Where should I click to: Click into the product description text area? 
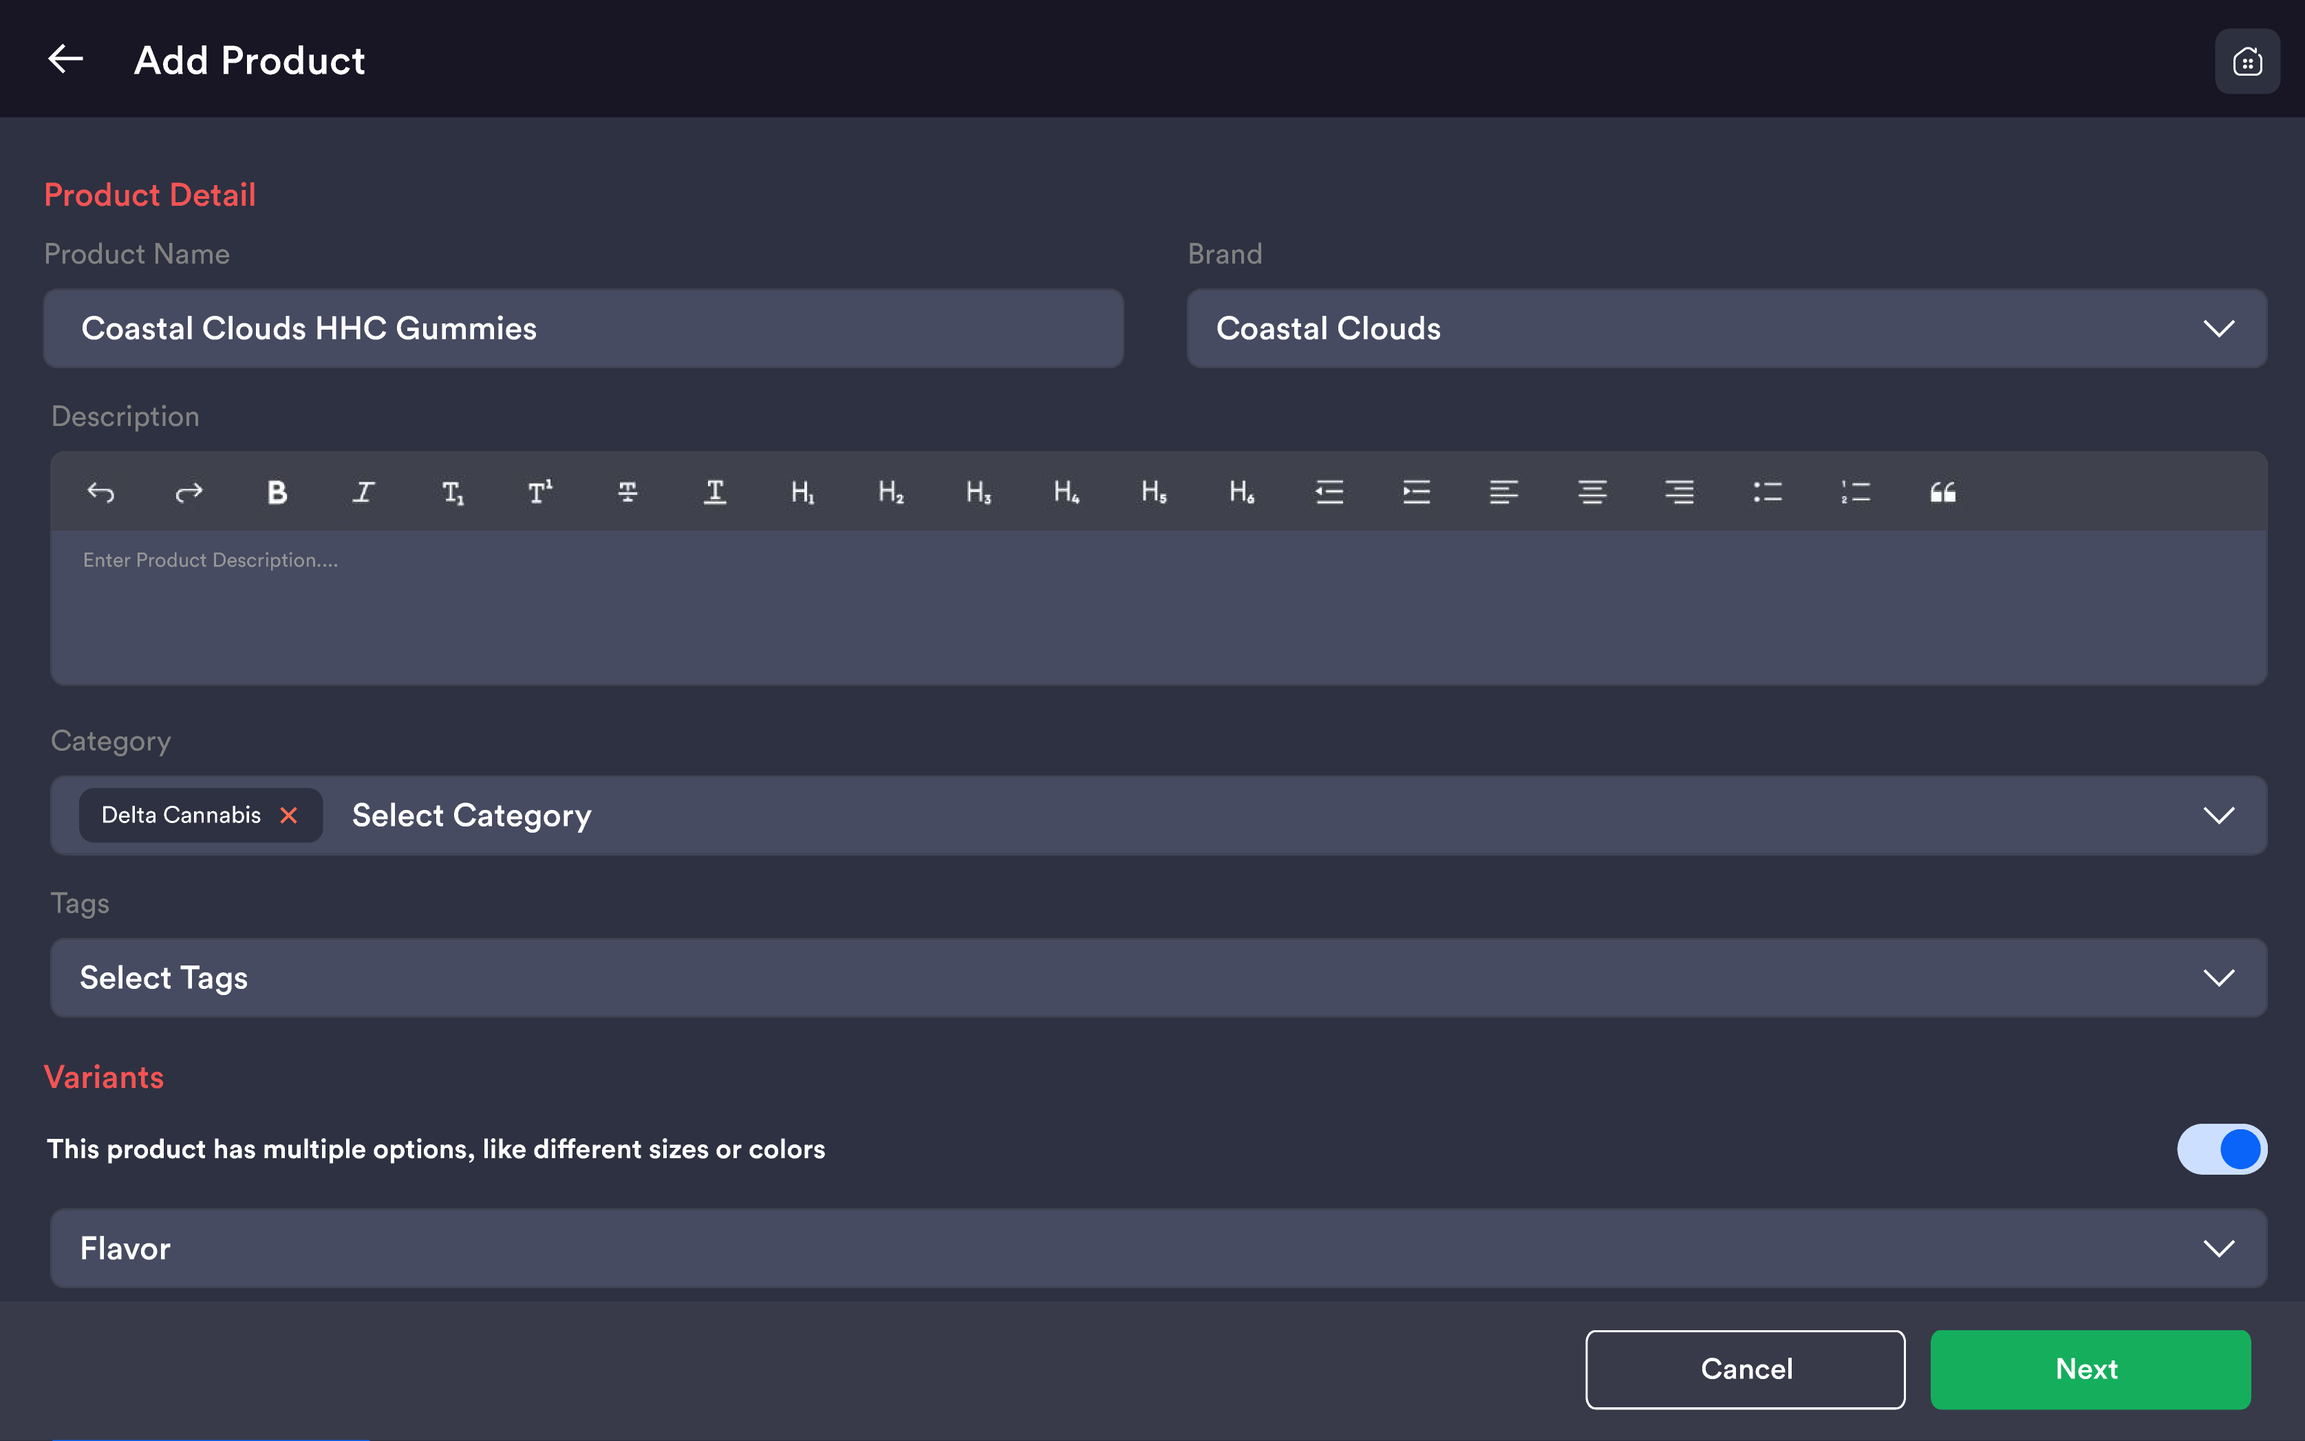coord(1159,607)
